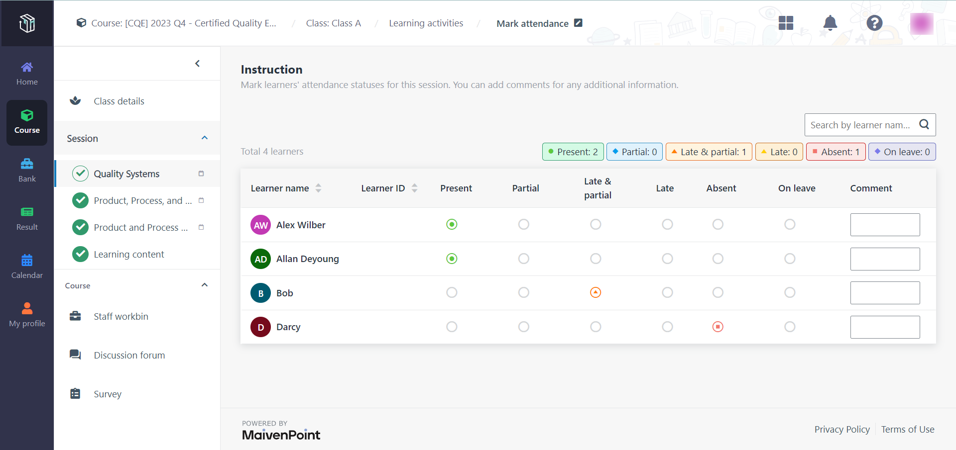Collapse the side panel with arrow

tap(198, 64)
